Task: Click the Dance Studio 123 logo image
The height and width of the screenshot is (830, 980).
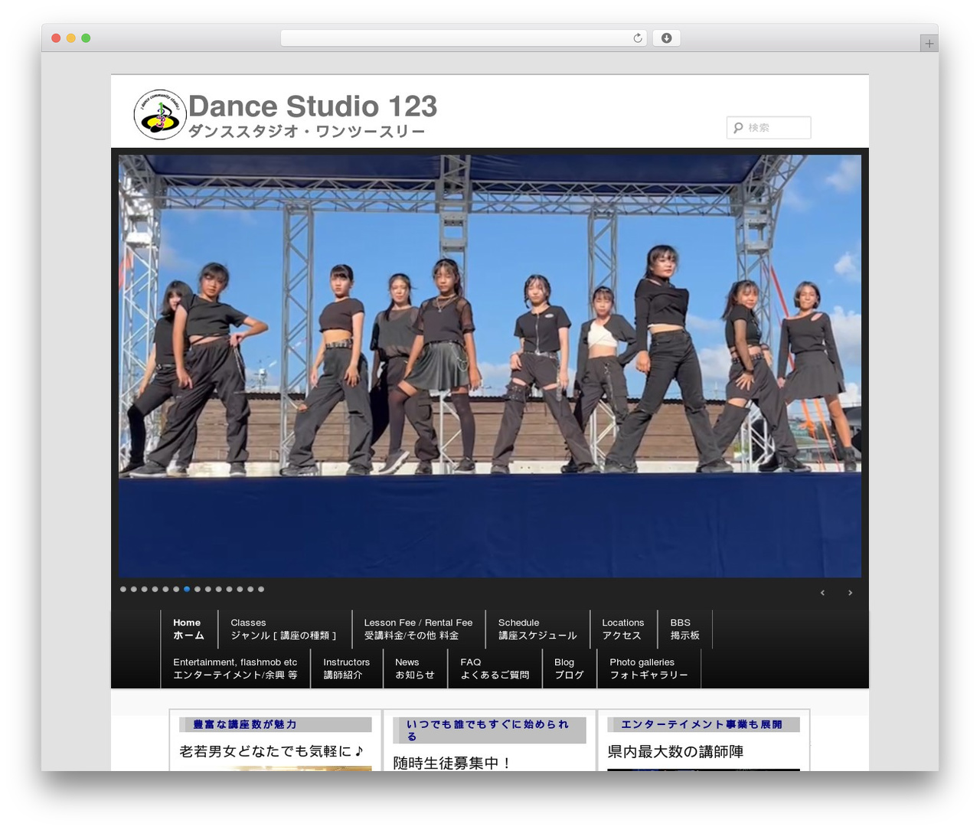Action: 159,114
